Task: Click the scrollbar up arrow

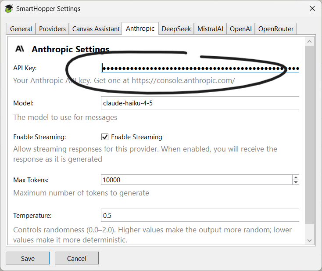Action: pyautogui.click(x=309, y=42)
